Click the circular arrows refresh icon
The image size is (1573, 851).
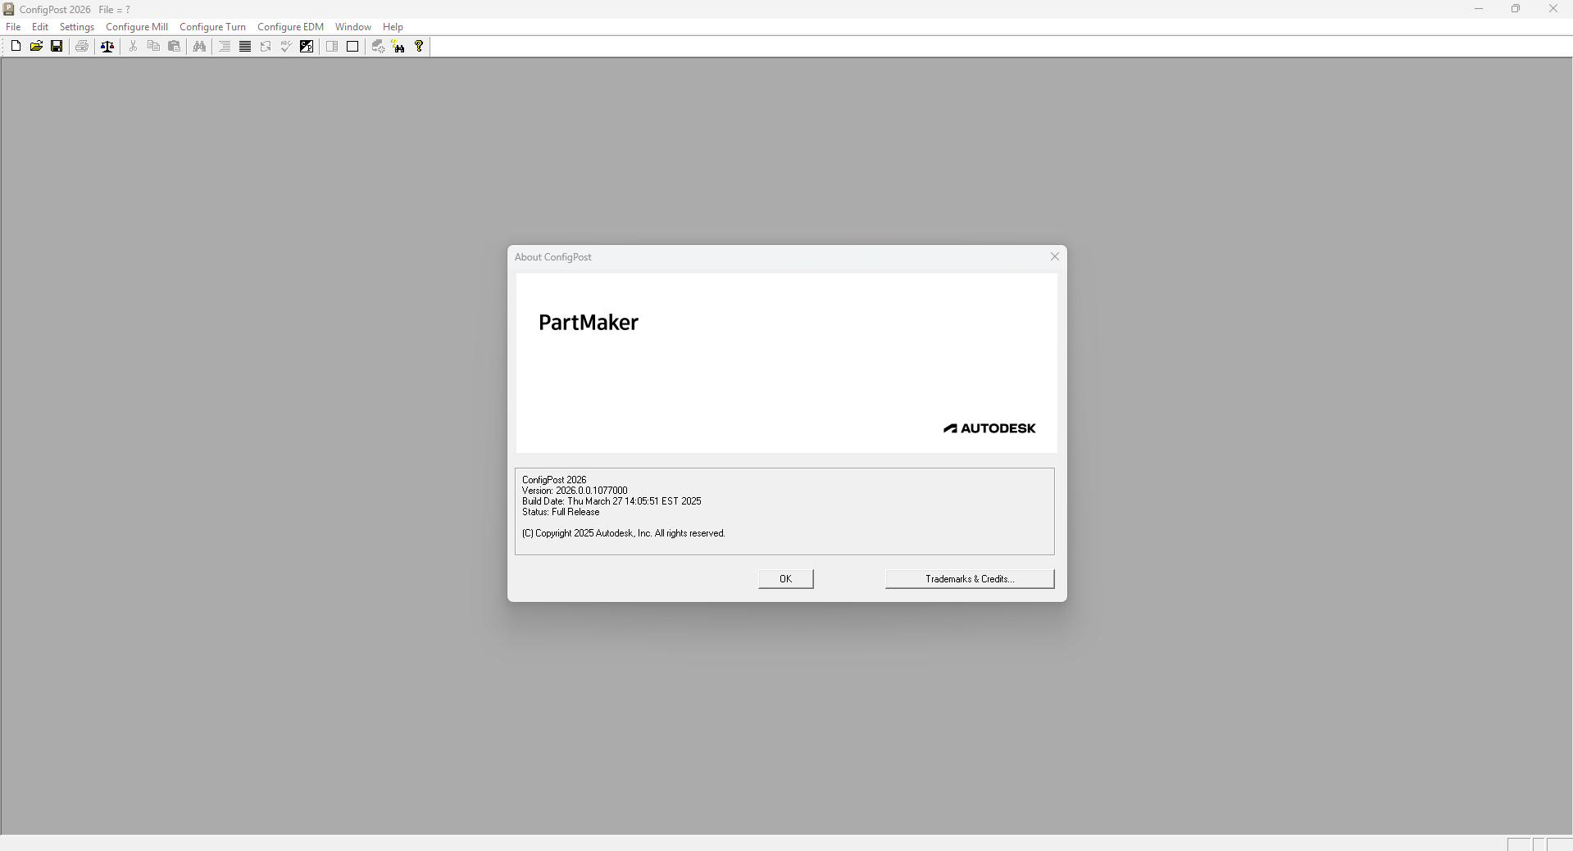click(x=266, y=47)
